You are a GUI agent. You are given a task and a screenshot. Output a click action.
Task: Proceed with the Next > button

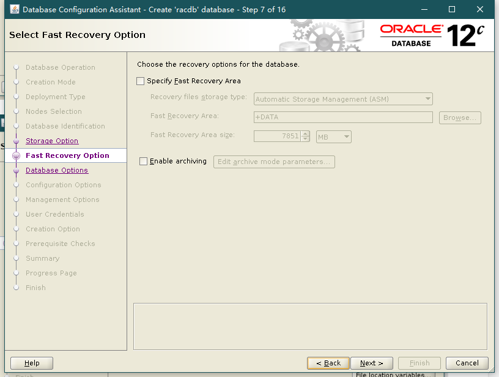click(372, 363)
